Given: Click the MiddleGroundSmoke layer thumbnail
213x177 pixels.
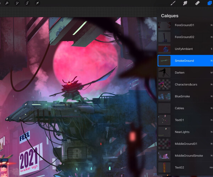Looking at the screenshot, I should pyautogui.click(x=164, y=156).
